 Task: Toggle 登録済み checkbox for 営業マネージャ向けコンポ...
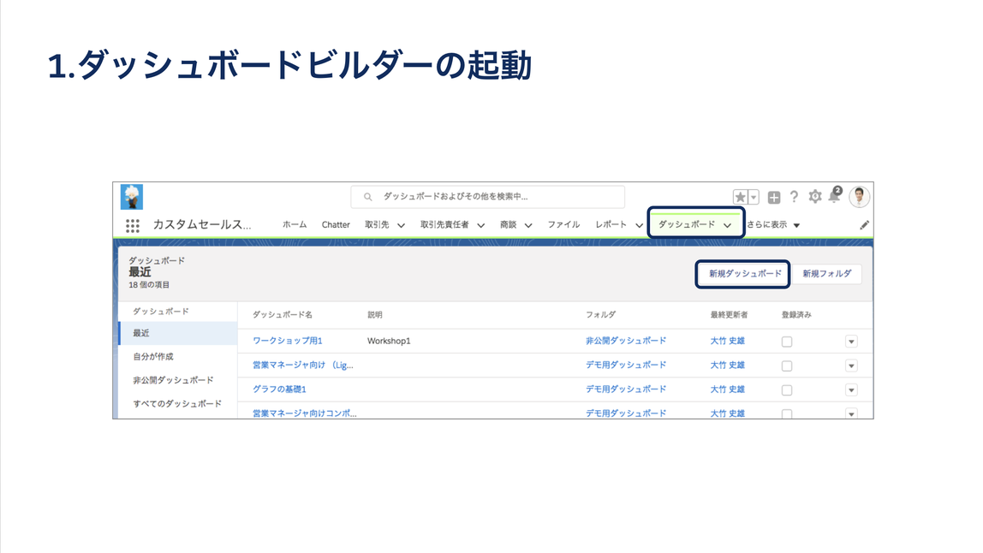787,413
